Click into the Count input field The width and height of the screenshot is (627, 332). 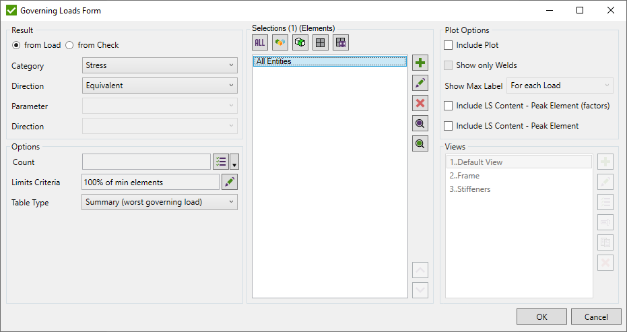(146, 162)
